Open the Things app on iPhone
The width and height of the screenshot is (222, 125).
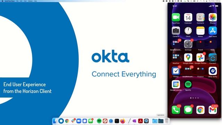pos(176,71)
